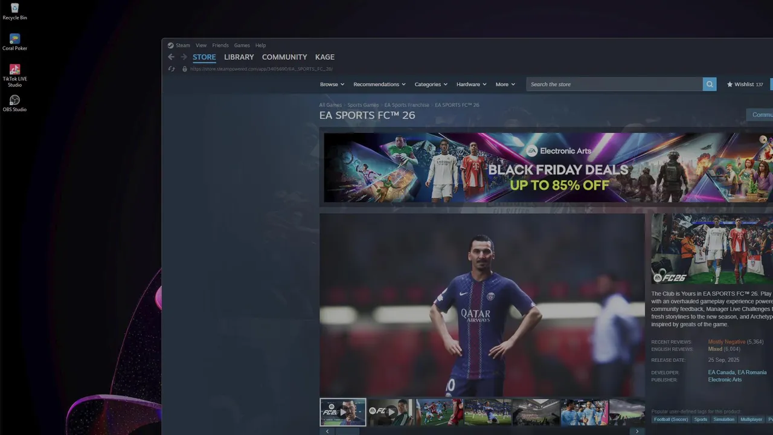Open the EA Canada developer link
This screenshot has width=773, height=435.
(x=721, y=373)
